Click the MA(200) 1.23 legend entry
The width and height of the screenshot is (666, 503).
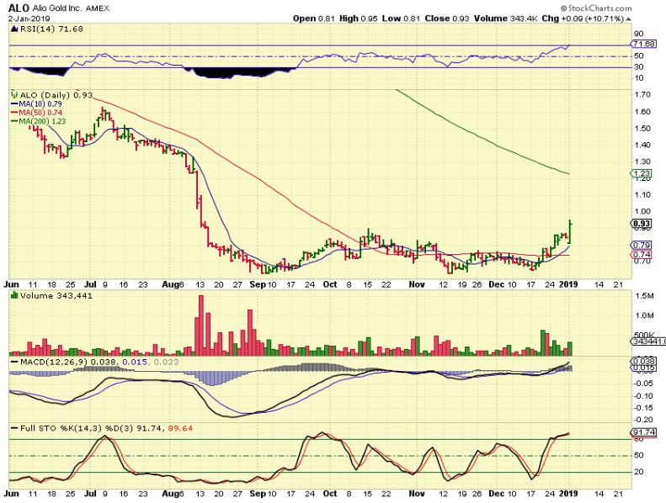pyautogui.click(x=41, y=121)
